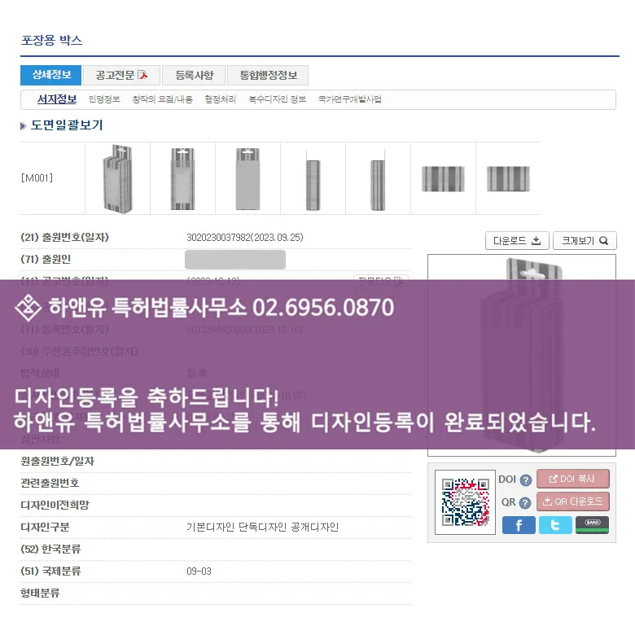Viewport: 635px width, 635px height.
Task: Open the second narrow side view thumbnail
Action: [x=378, y=180]
